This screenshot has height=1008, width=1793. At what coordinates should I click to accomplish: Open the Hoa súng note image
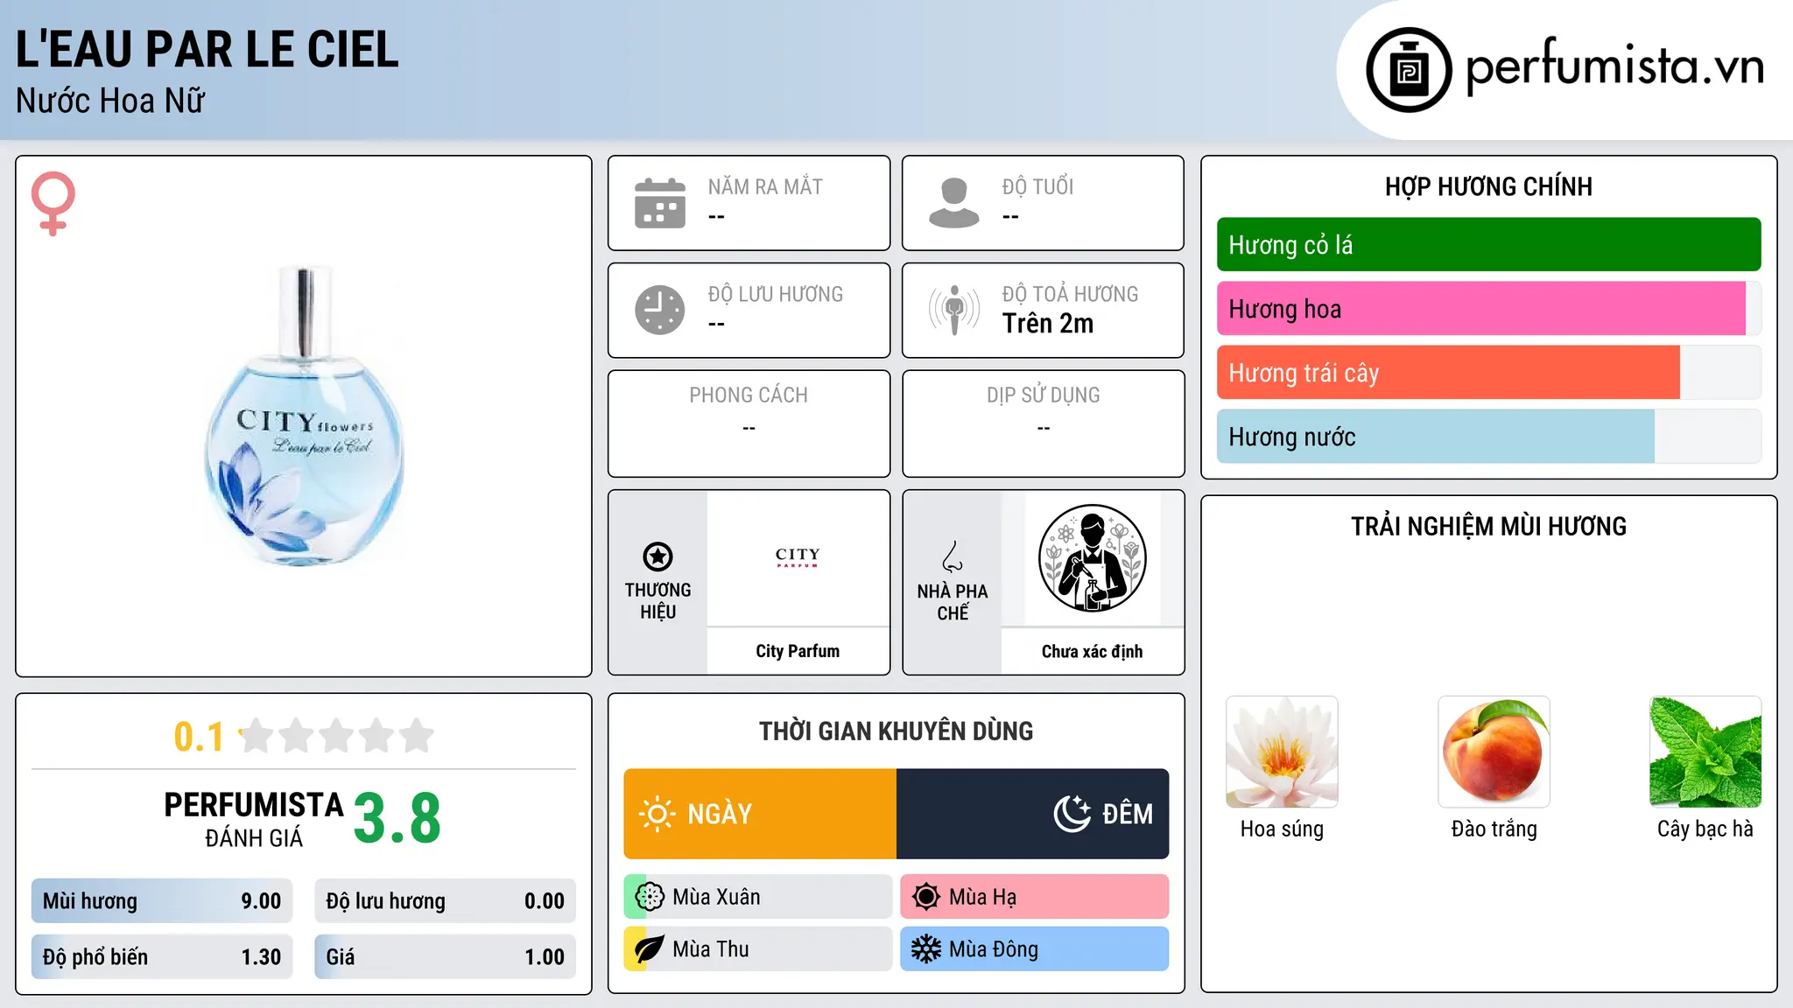[1282, 752]
